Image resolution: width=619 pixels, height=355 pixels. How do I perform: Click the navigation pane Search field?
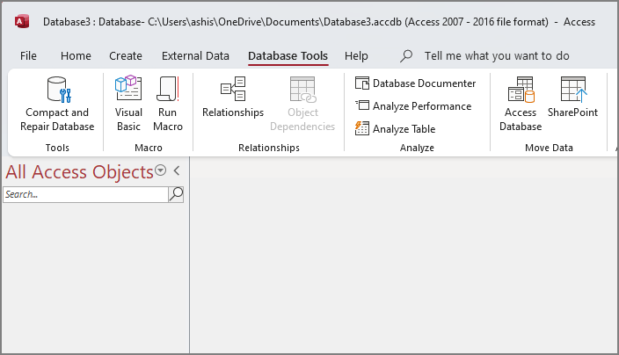pos(84,194)
